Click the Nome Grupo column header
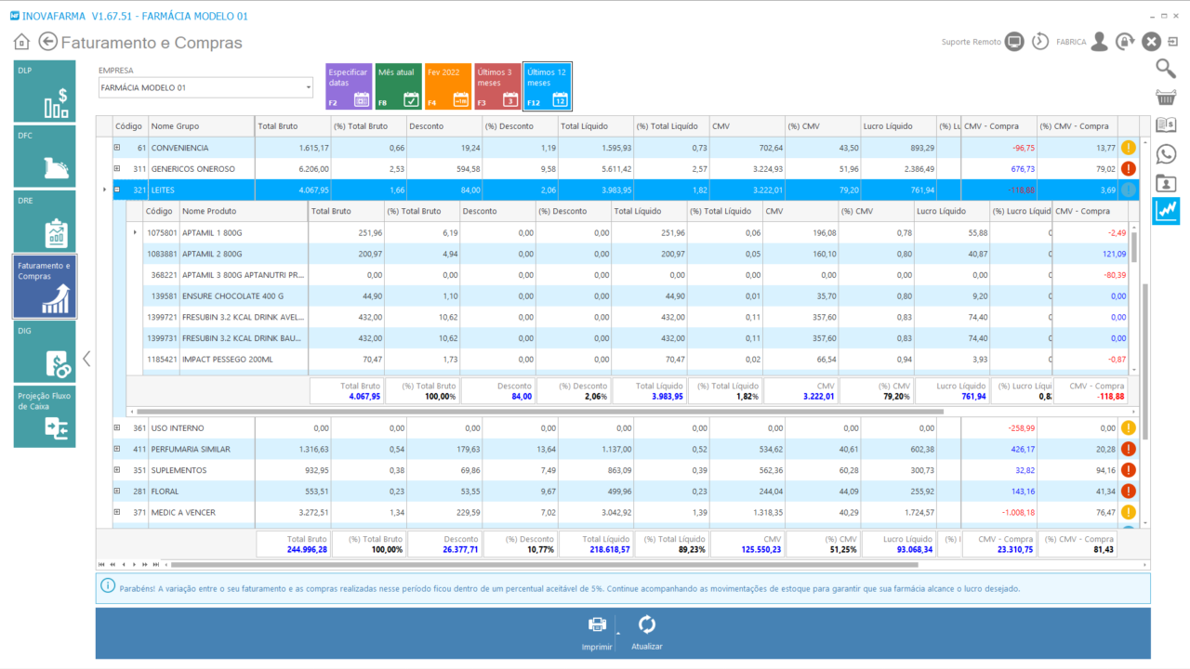The height and width of the screenshot is (669, 1190). click(201, 126)
